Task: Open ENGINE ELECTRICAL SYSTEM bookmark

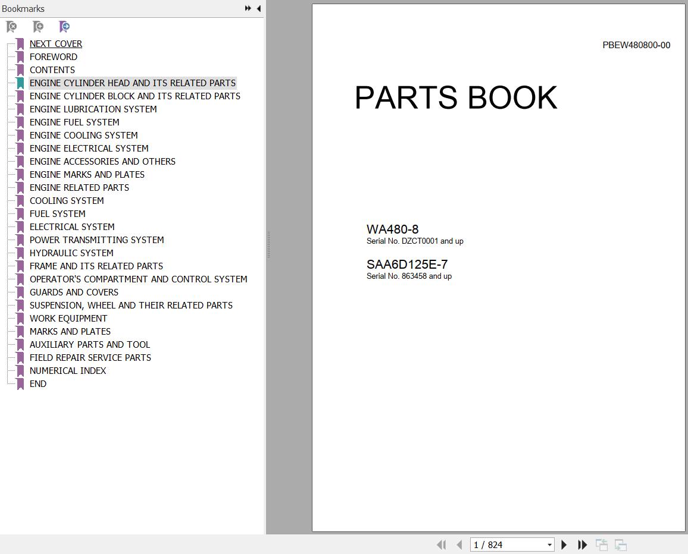Action: point(89,149)
